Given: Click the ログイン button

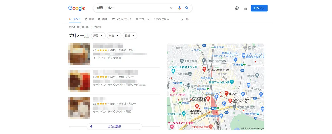Looking at the screenshot, I should point(259,8).
